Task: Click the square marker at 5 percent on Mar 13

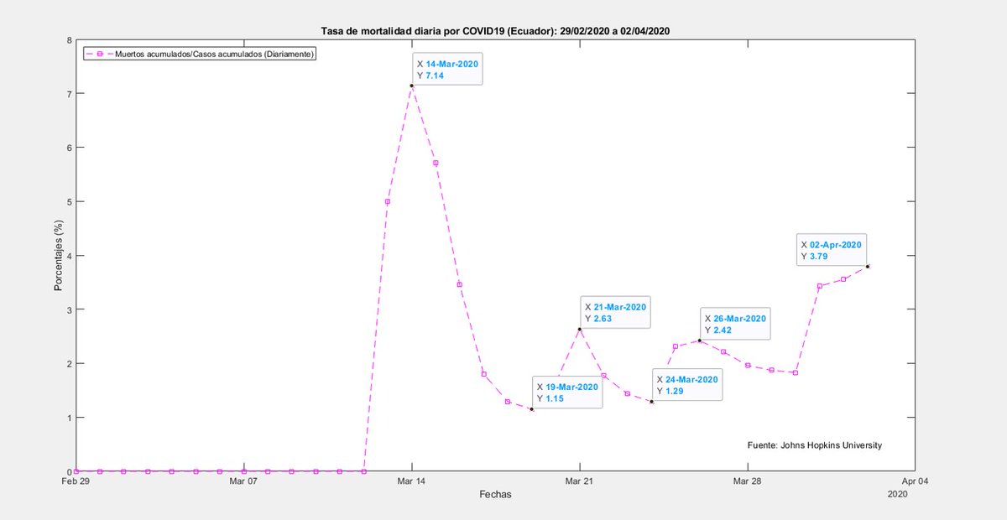Action: (x=387, y=201)
